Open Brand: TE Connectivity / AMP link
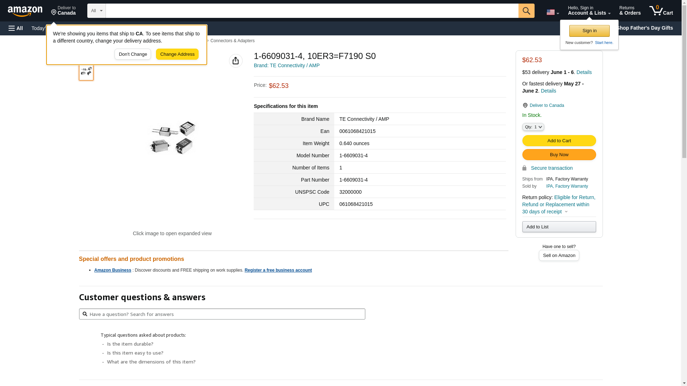Image resolution: width=687 pixels, height=386 pixels. 287,65
